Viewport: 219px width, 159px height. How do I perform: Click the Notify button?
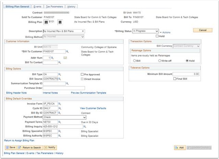[x=50, y=147]
